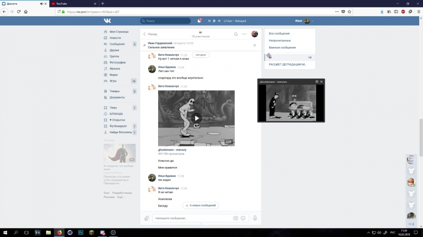Select Важные сообщения filter
423x237 pixels.
point(282,47)
